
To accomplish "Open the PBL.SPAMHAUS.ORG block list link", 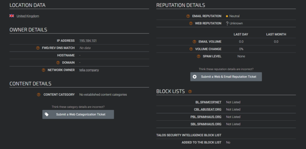I will coord(206,117).
